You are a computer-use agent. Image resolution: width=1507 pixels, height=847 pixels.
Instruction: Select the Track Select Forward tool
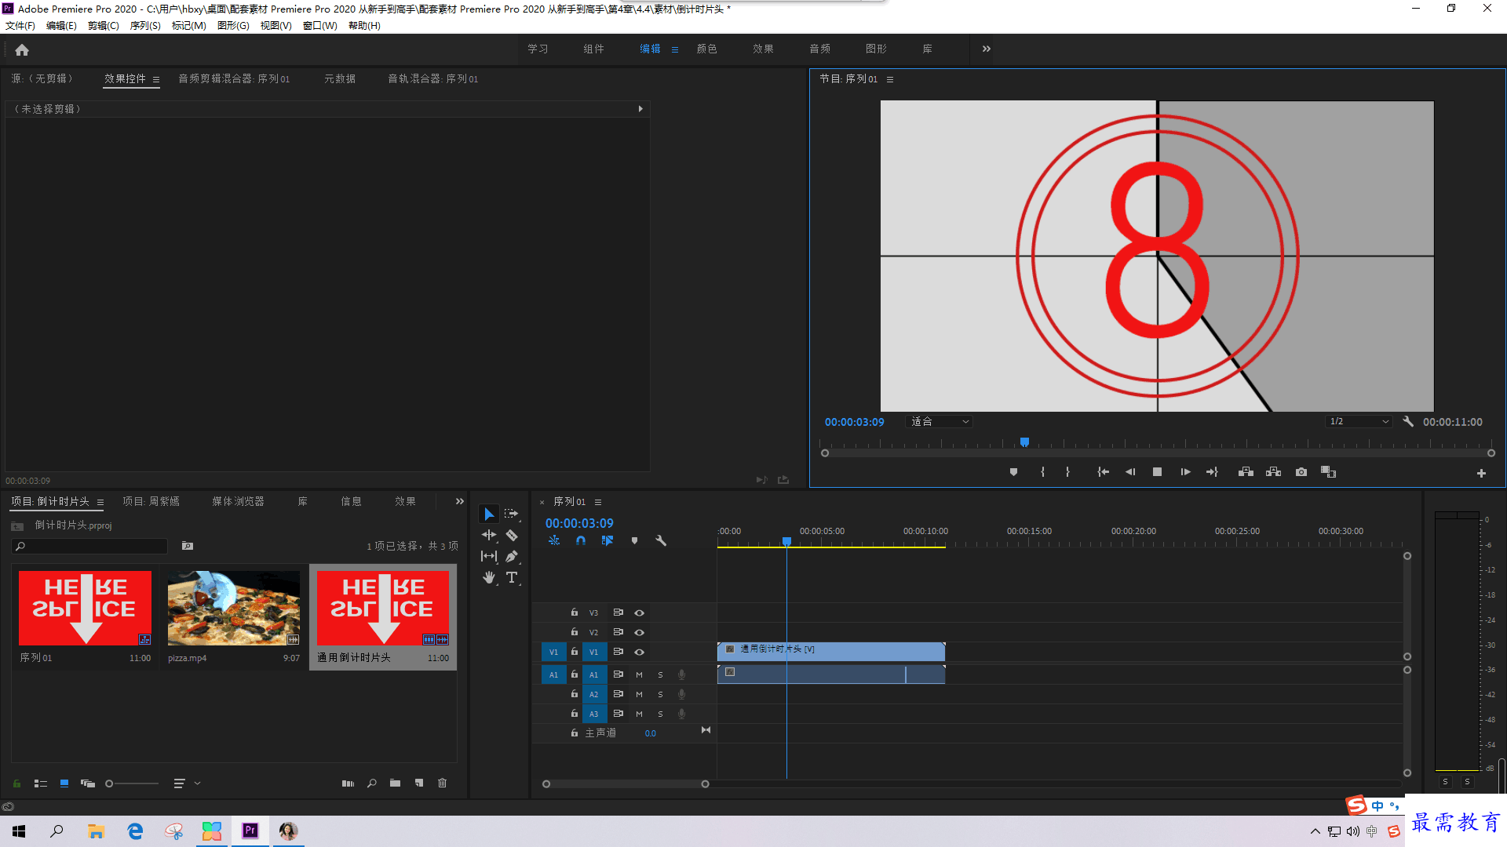[x=512, y=514]
